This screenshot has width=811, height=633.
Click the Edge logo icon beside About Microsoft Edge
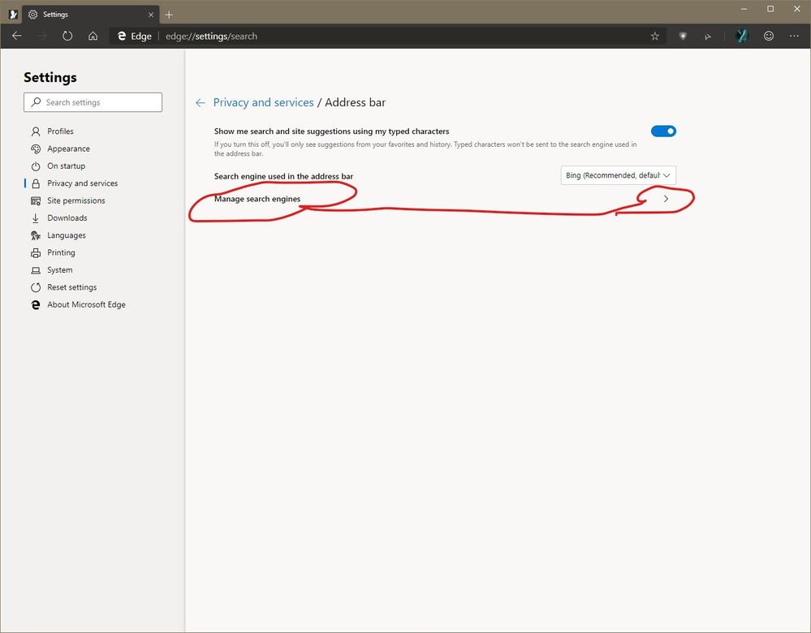pyautogui.click(x=36, y=305)
